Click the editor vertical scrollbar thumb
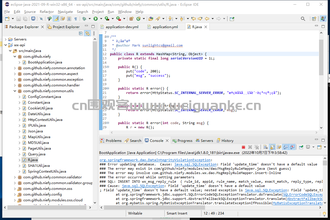The width and height of the screenshot is (330, 220). tap(321, 57)
